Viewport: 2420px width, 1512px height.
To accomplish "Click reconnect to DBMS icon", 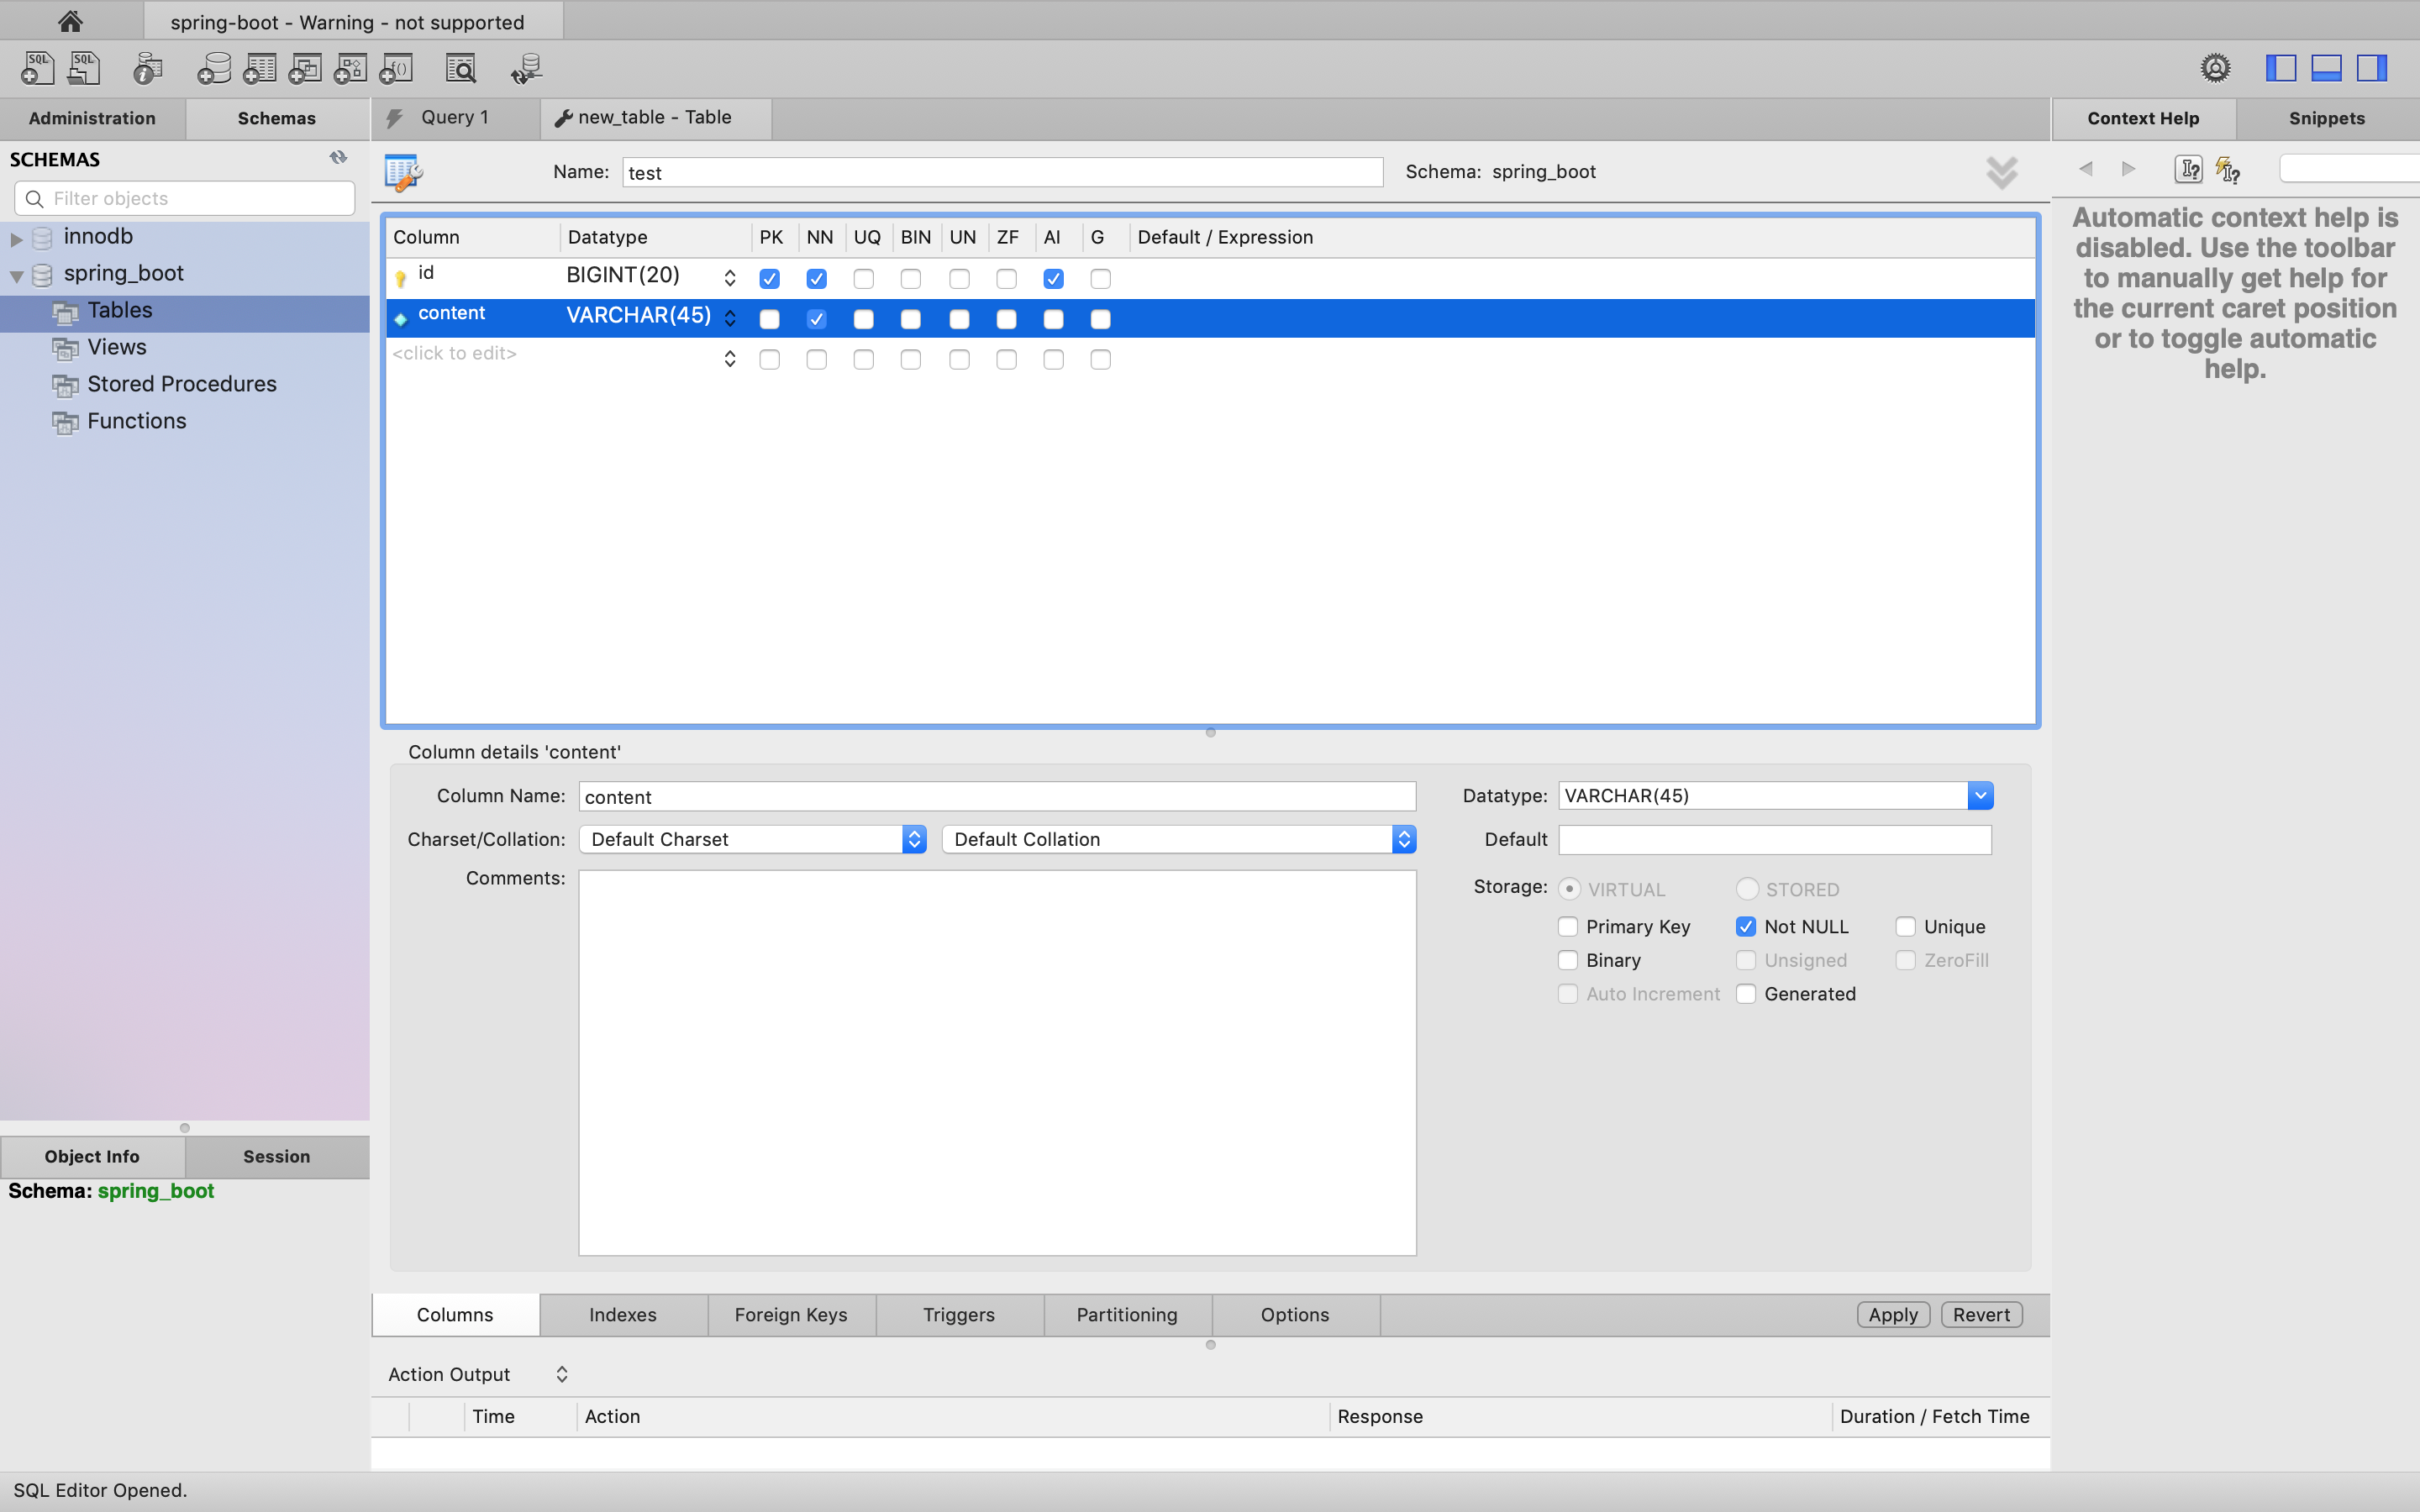I will (x=526, y=68).
